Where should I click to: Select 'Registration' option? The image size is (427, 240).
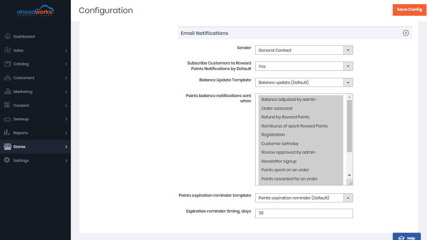click(x=301, y=135)
